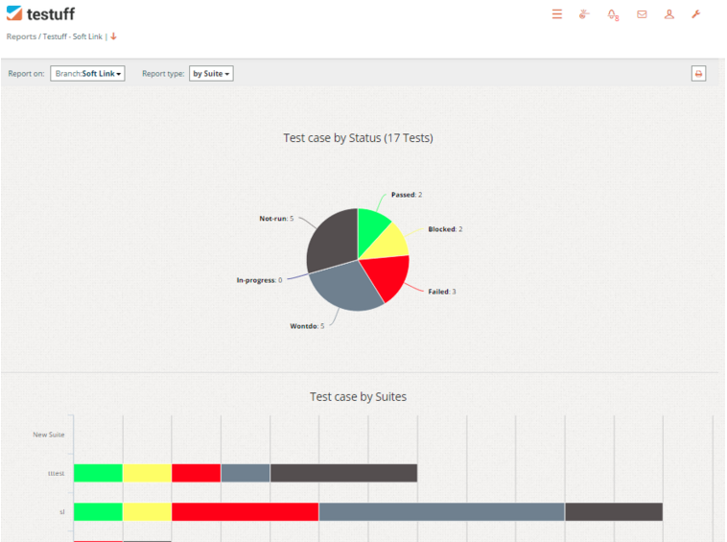Open the envelope messages icon
Viewport: 727px width, 542px height.
[x=642, y=14]
